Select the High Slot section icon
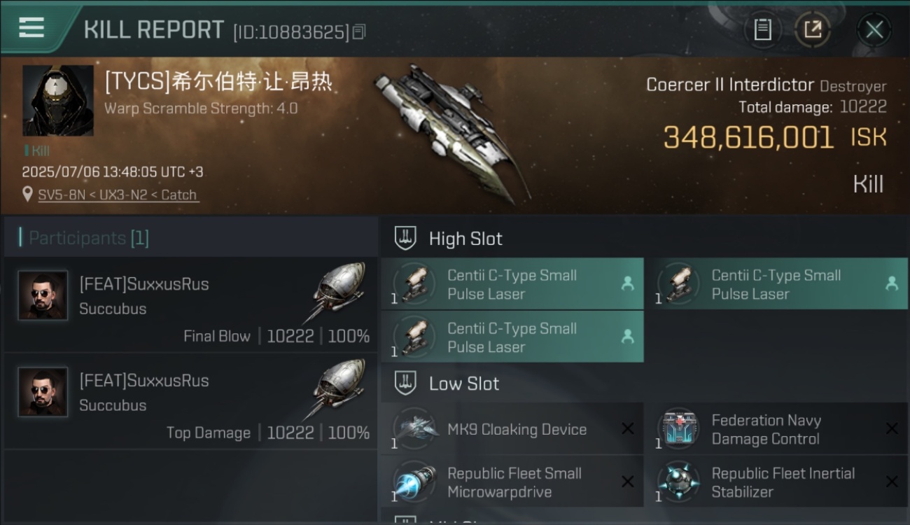 405,238
